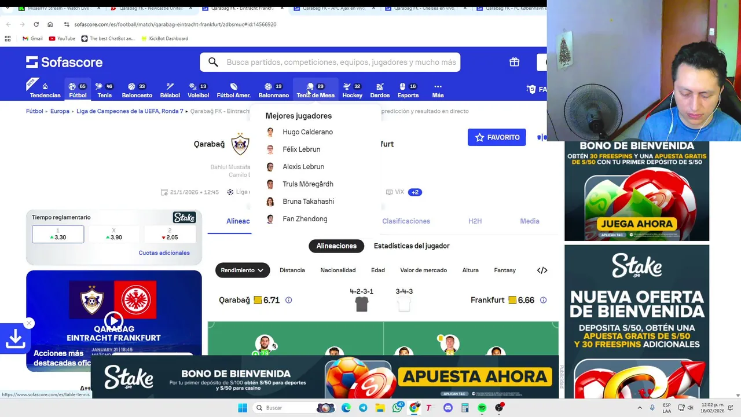Select the Fútbol sport tab

[x=78, y=90]
